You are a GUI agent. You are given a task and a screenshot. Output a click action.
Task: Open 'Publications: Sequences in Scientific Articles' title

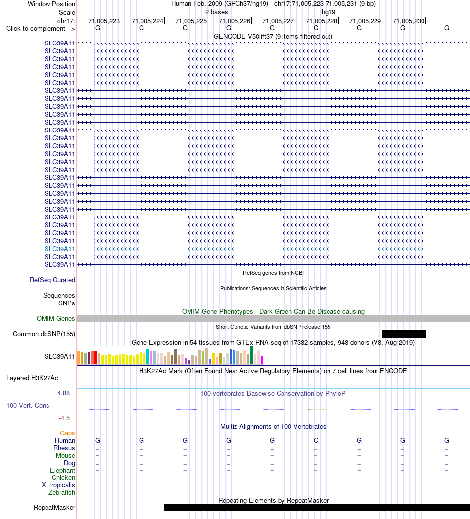273,288
